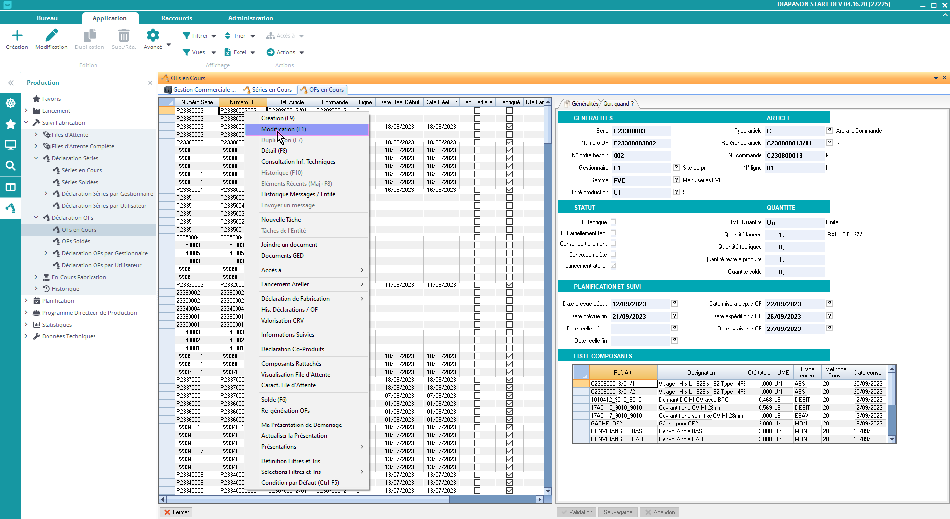950x519 pixels.
Task: Expand the Planification tree node
Action: tap(26, 301)
